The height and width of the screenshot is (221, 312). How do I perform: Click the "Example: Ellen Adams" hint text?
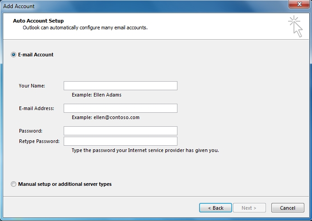click(x=97, y=95)
